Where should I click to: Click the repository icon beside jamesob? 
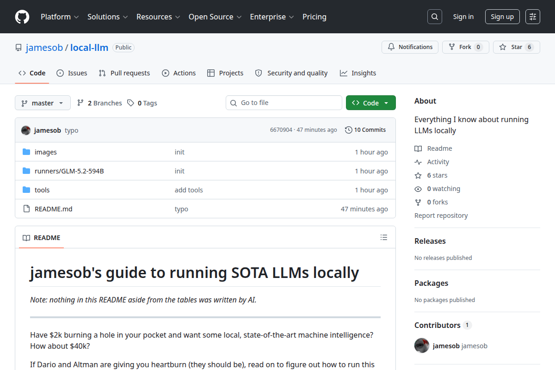tap(18, 48)
